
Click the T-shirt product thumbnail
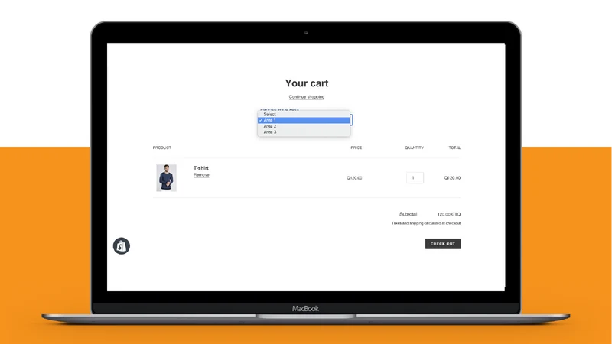click(166, 178)
